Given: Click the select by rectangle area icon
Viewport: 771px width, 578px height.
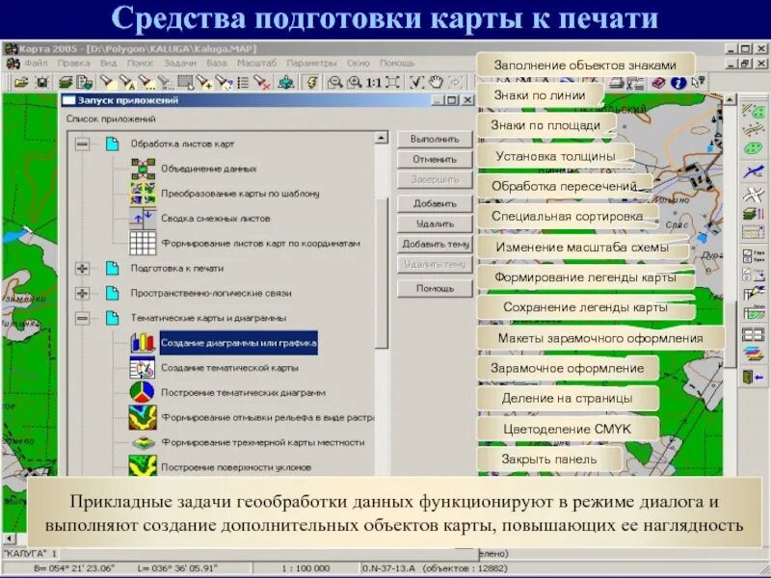Looking at the screenshot, I should click(x=185, y=82).
